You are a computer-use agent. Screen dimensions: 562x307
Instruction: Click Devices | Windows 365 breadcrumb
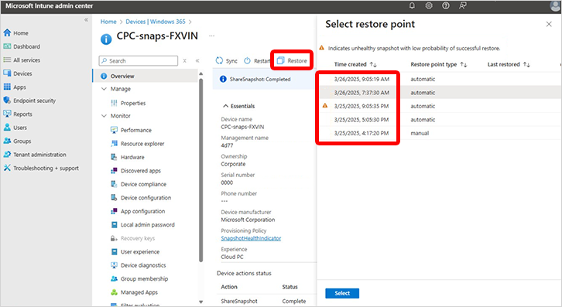tap(156, 22)
